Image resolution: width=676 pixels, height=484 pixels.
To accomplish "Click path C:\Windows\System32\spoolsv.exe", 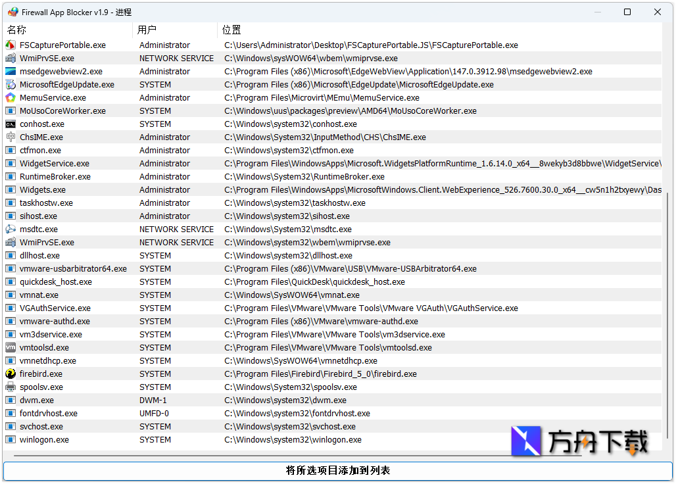I will pos(291,387).
